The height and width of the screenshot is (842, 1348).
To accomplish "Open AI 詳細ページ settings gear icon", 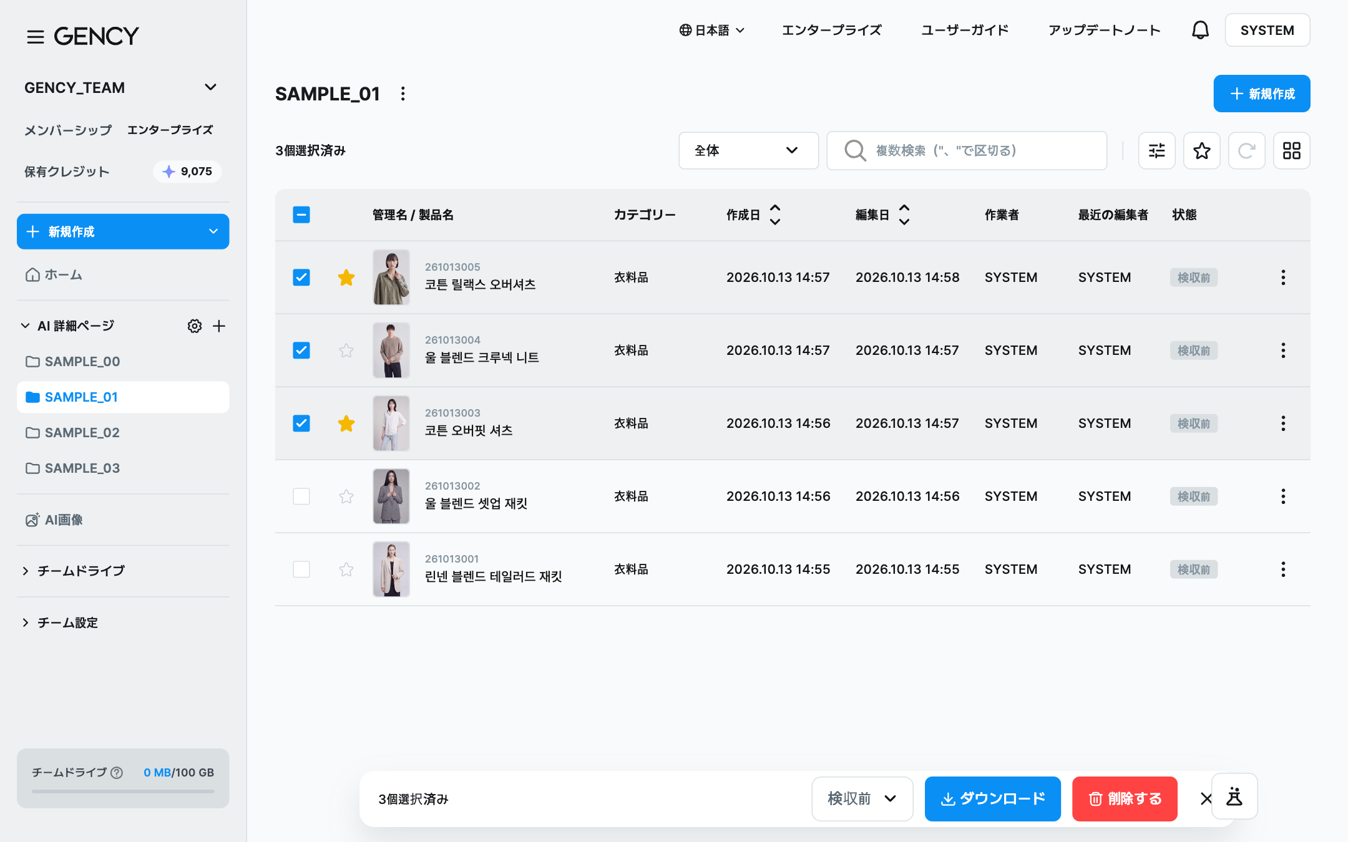I will coord(195,326).
